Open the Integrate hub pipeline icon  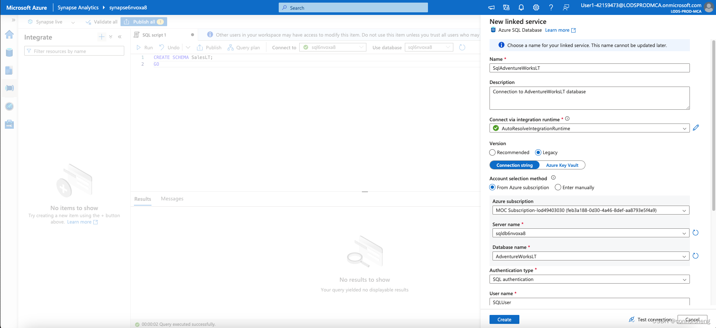tap(9, 88)
